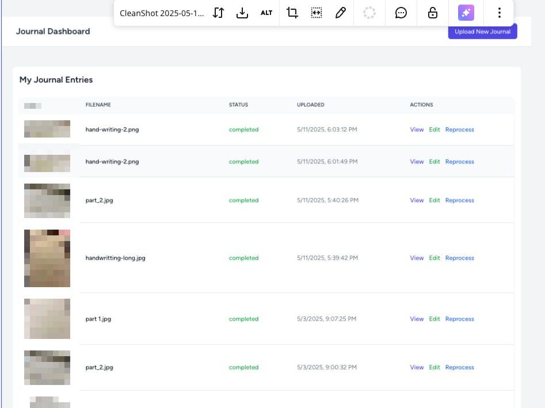This screenshot has height=408, width=545.
Task: Reprocess the part 1.jpg entry
Action: (x=459, y=319)
